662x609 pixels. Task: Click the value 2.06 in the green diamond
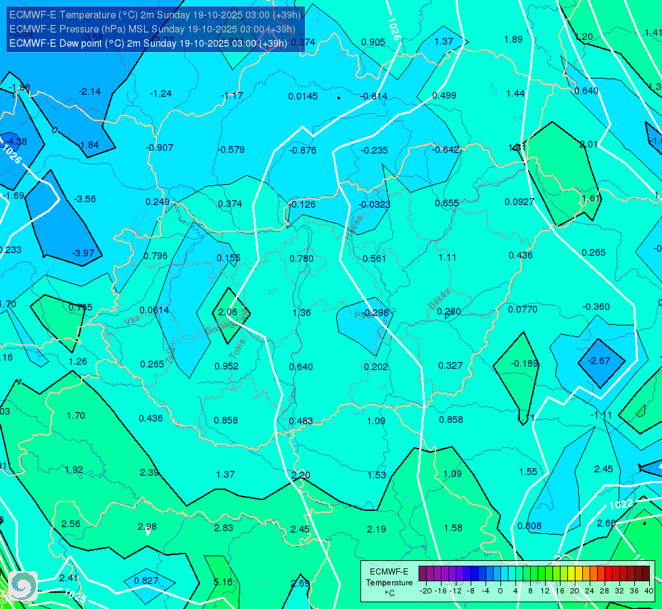pos(228,313)
